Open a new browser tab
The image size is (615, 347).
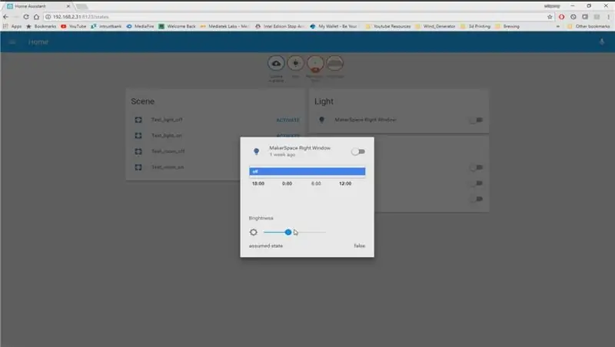(81, 6)
